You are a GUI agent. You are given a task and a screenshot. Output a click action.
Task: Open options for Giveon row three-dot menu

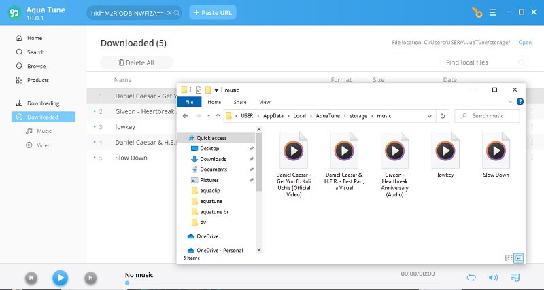tap(532, 111)
